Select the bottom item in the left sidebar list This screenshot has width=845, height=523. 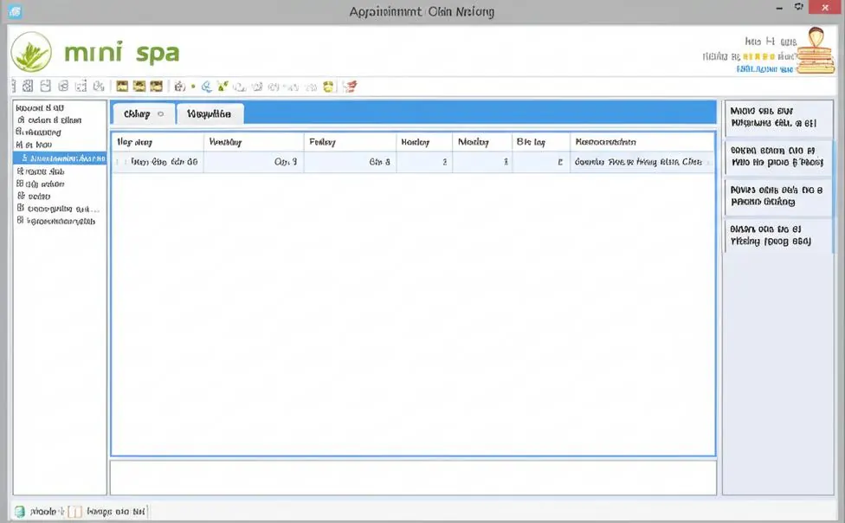pos(56,221)
